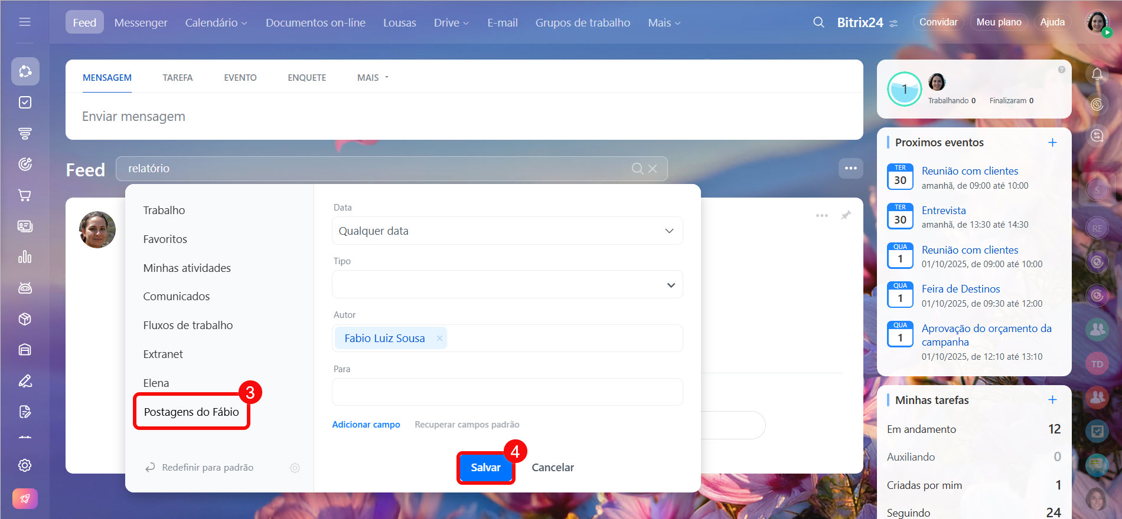Select the Favoritos filter preset
Screen dimensions: 1122x519
click(165, 239)
